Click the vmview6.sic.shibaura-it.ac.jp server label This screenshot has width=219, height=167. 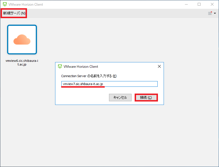[22, 62]
